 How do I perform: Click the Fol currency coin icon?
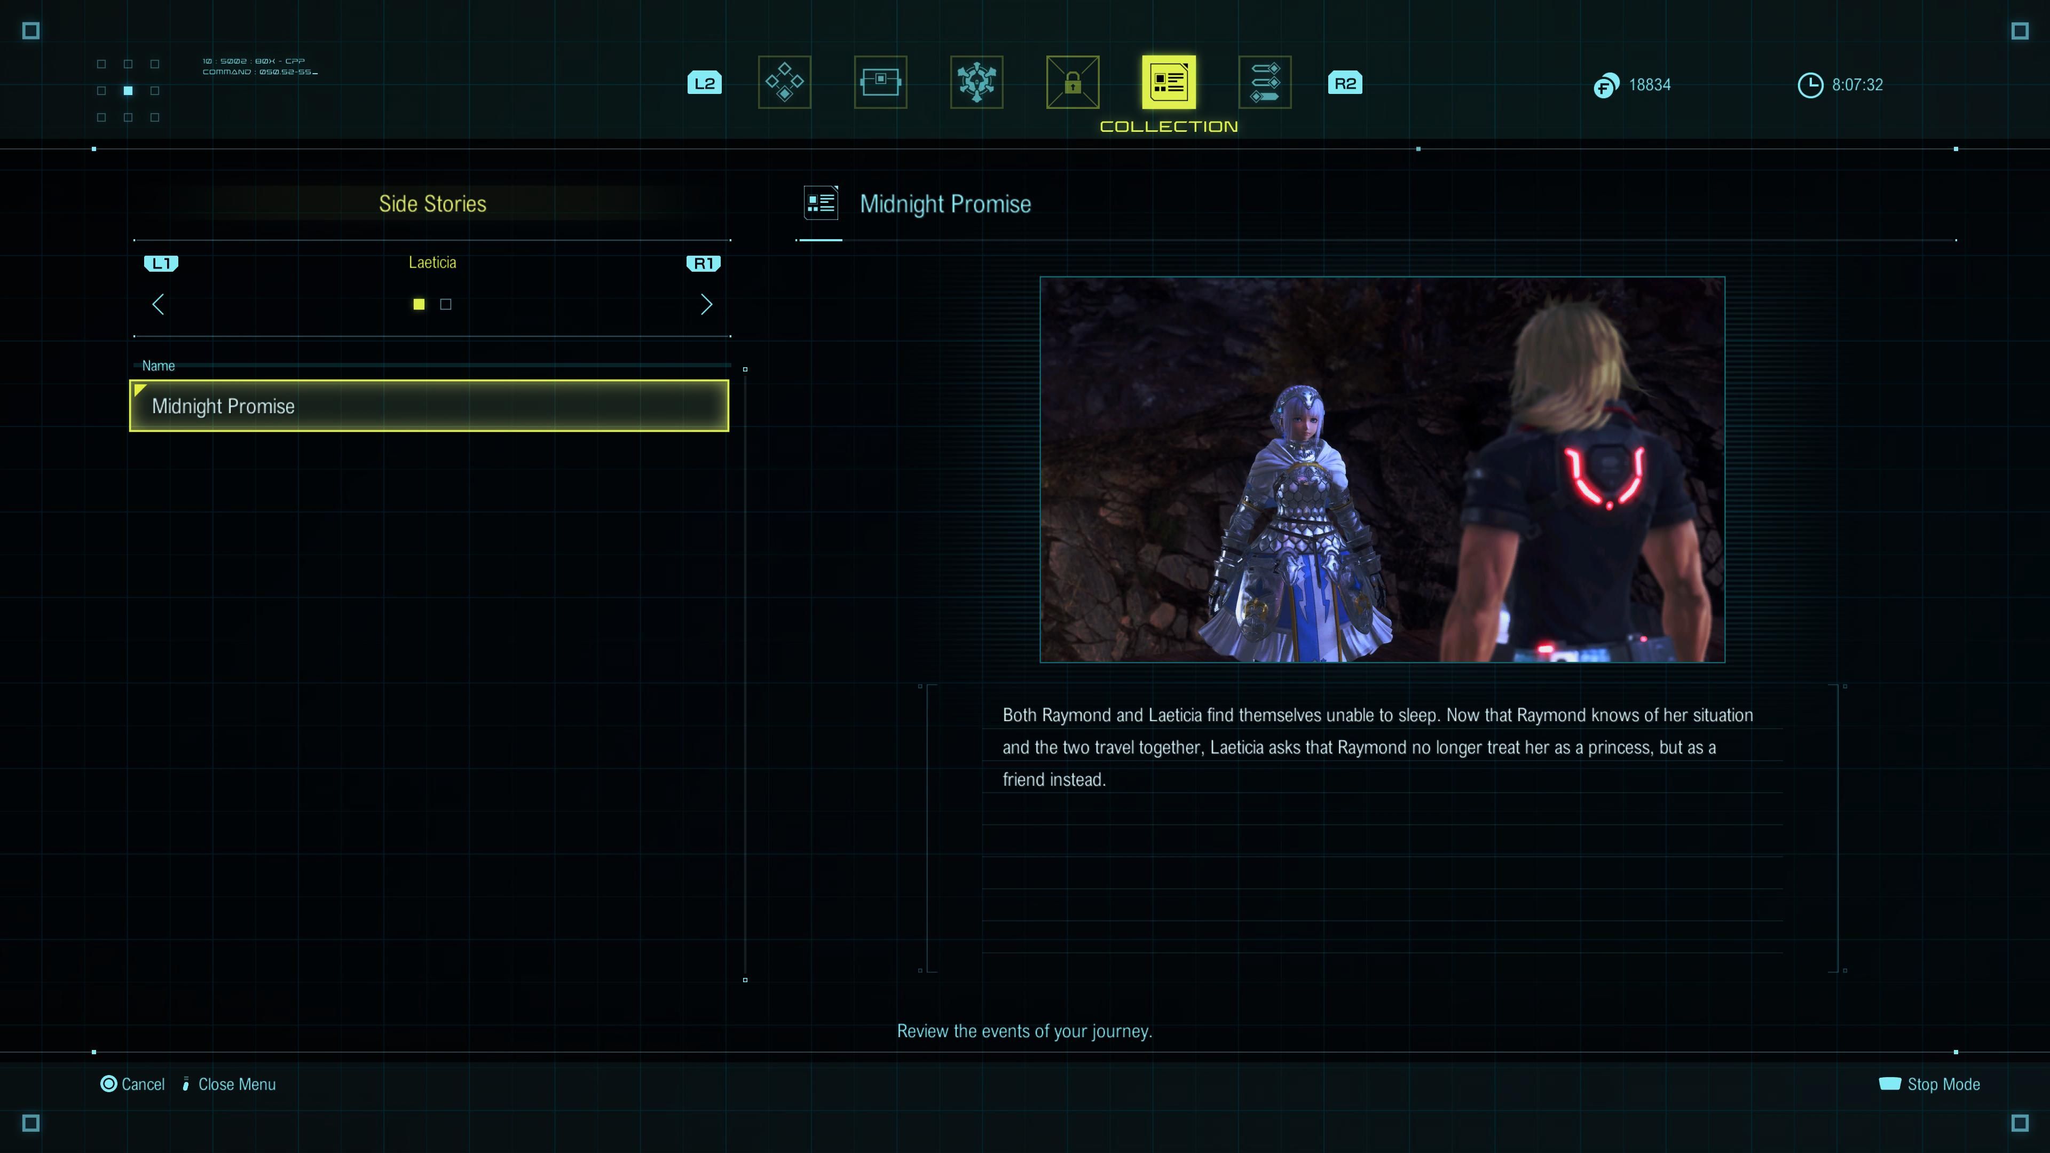[1606, 85]
